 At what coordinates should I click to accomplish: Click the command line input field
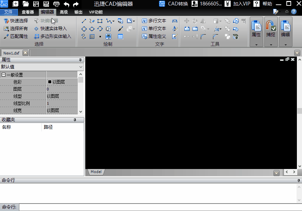tap(160, 207)
